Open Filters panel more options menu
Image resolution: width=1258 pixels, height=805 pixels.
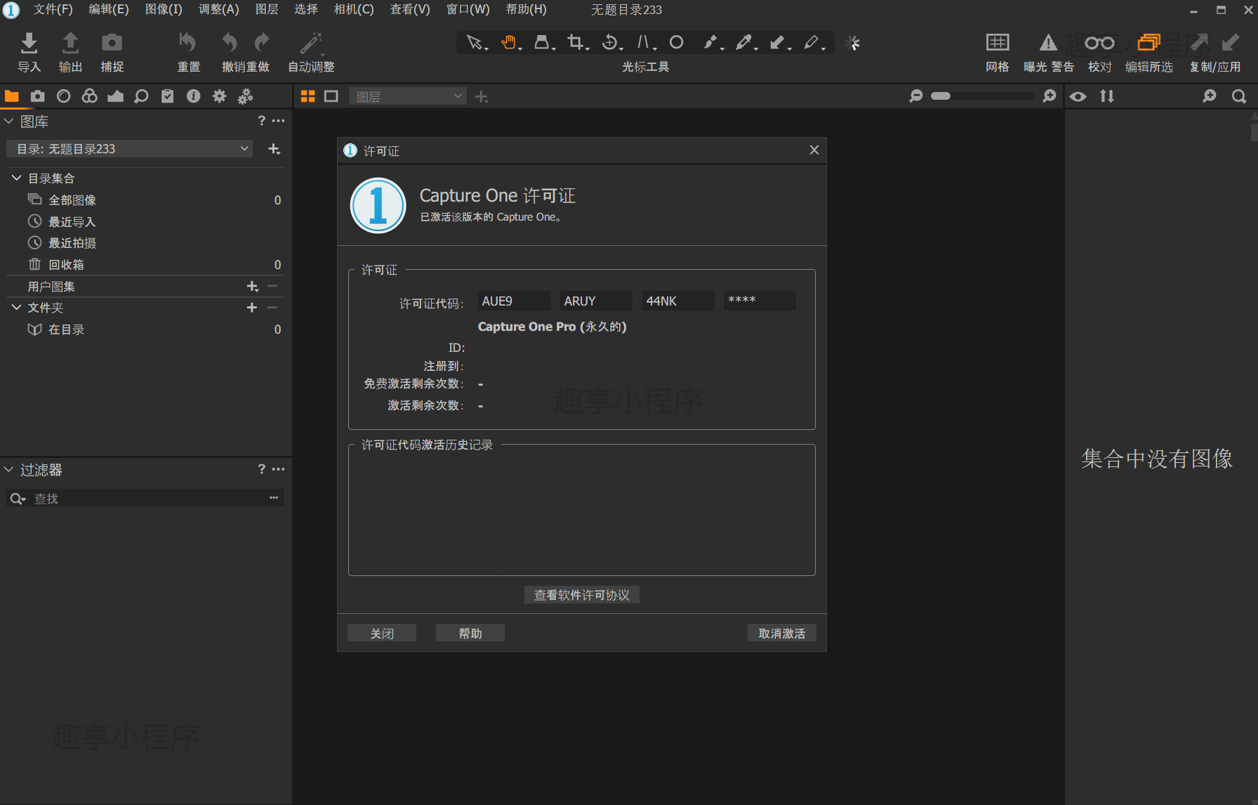coord(279,469)
